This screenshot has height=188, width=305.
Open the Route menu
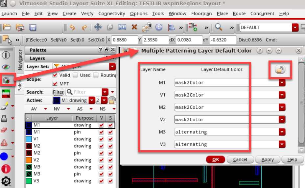[x=239, y=13]
